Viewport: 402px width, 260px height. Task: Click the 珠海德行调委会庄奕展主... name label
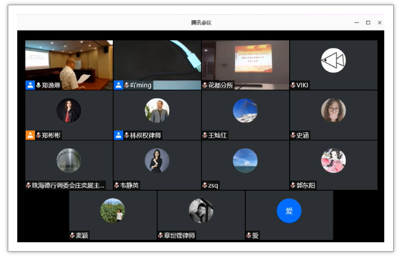click(68, 185)
